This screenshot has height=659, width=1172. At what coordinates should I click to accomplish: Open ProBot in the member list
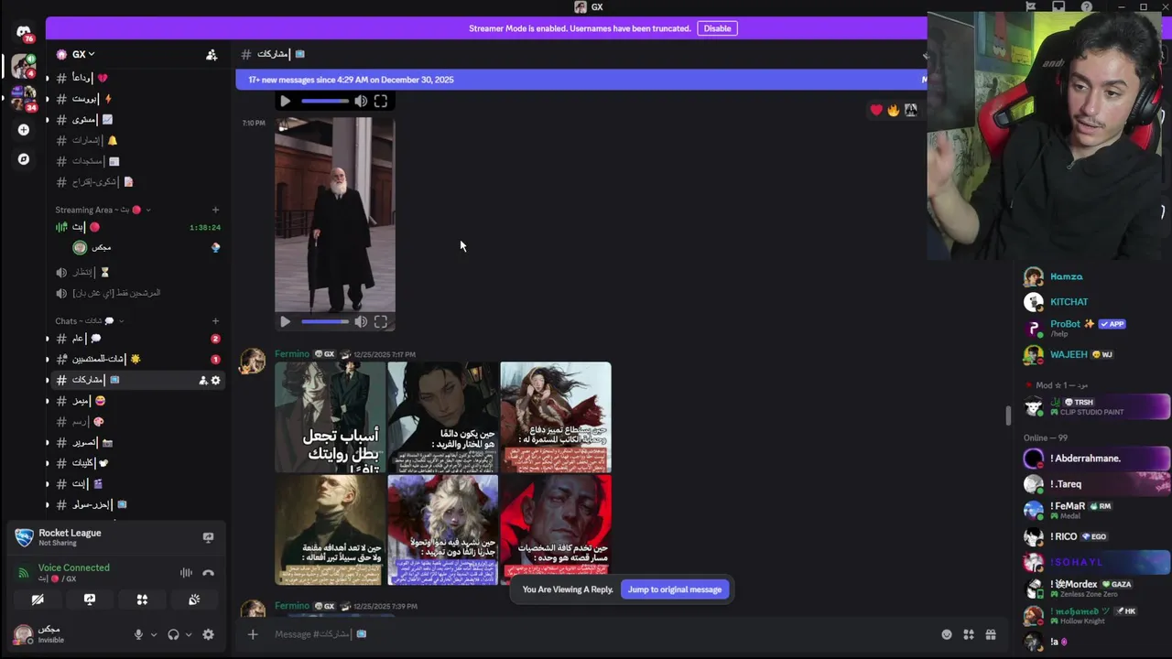[1066, 324]
